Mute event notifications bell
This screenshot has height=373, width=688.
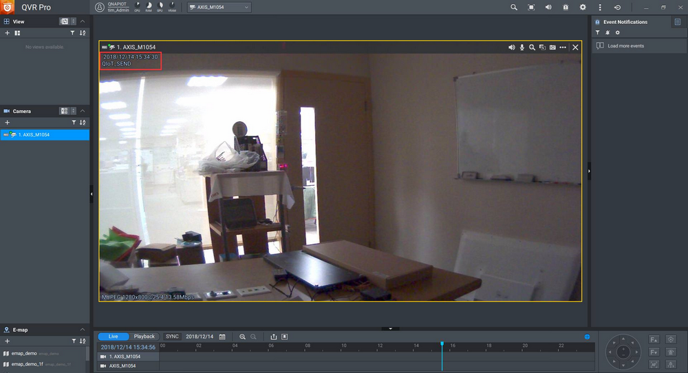pos(608,32)
